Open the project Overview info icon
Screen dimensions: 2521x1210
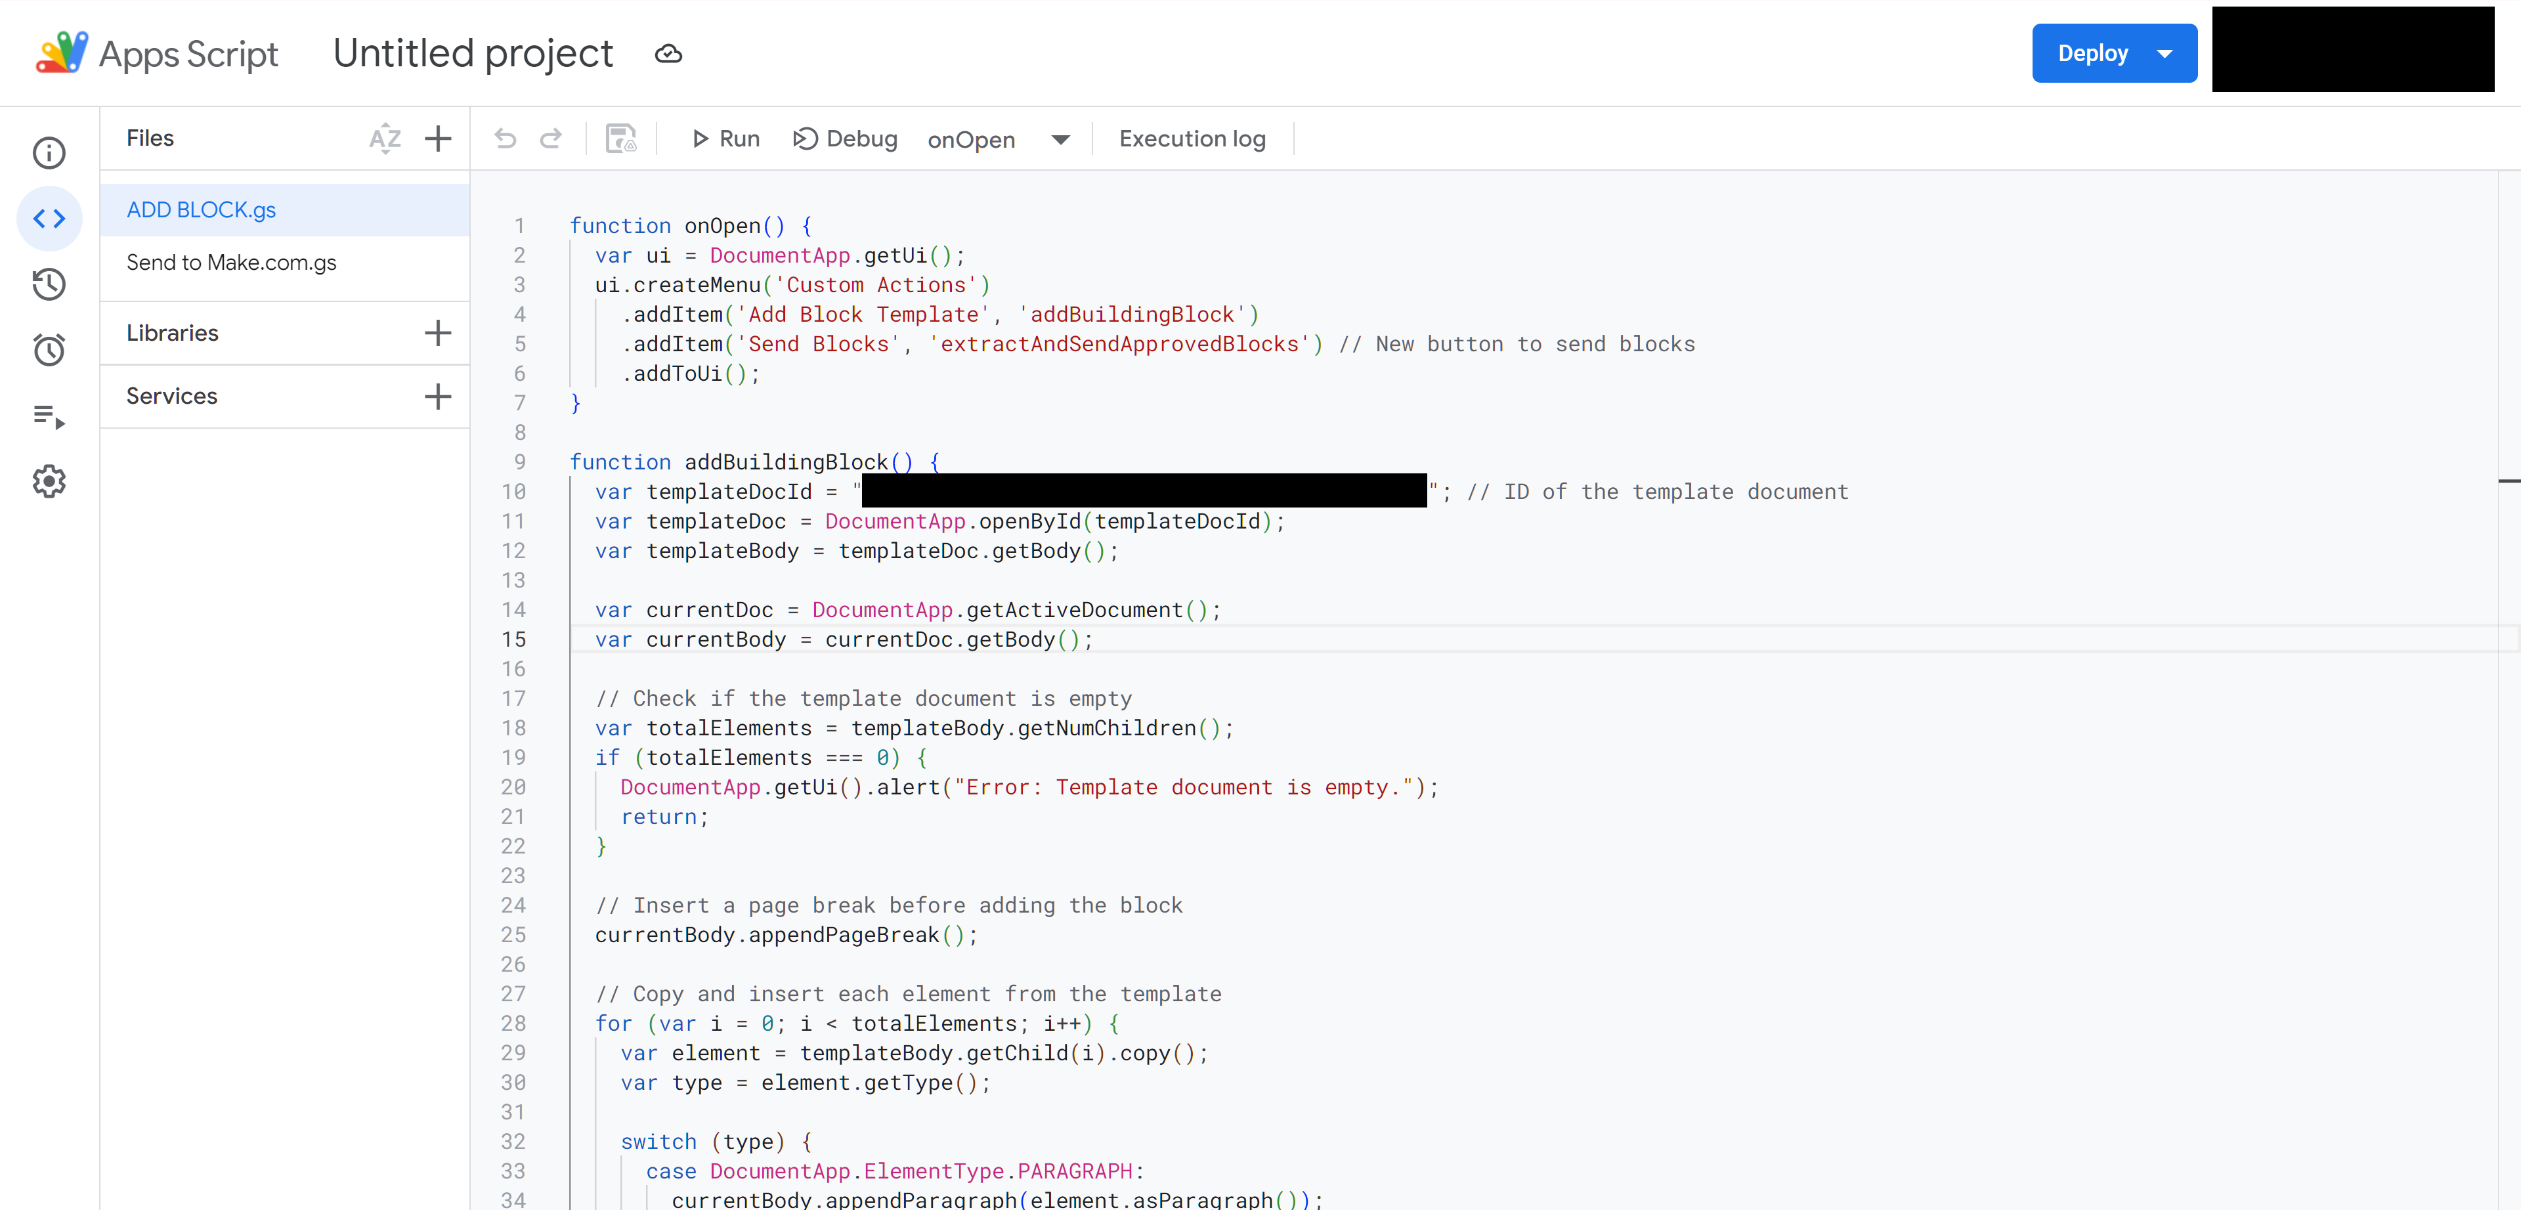pyautogui.click(x=49, y=153)
